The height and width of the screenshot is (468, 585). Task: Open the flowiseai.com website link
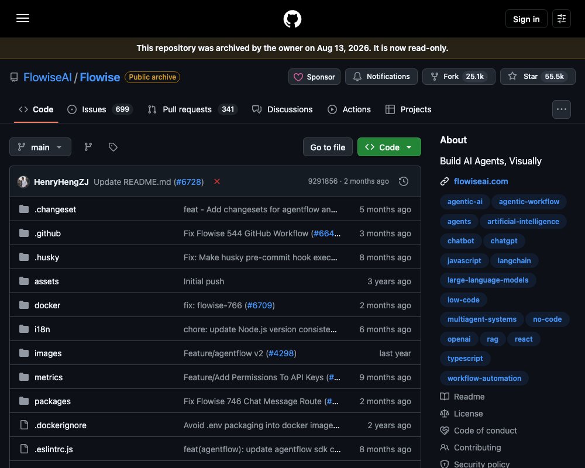pyautogui.click(x=481, y=181)
